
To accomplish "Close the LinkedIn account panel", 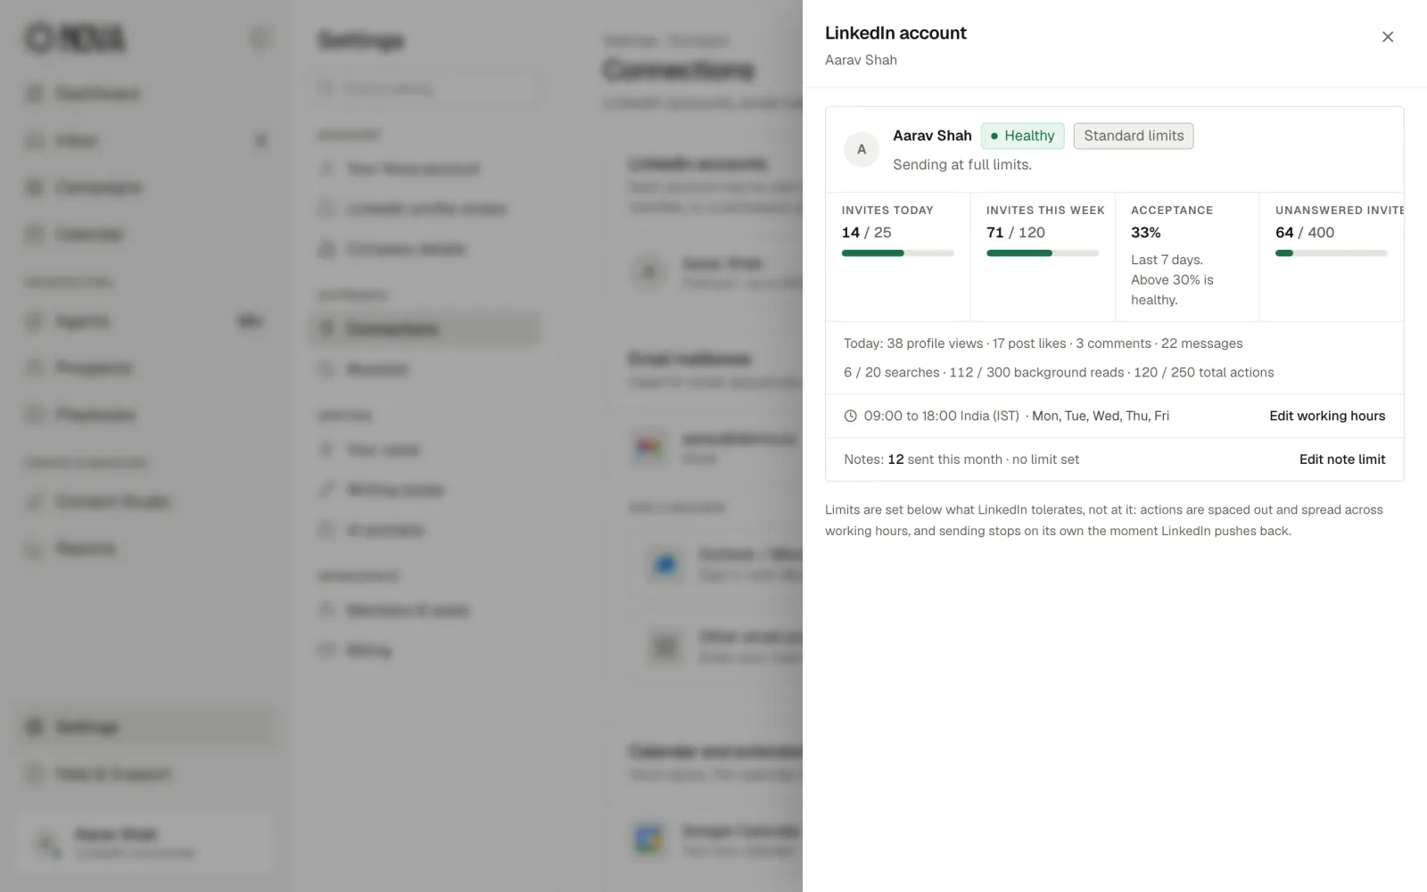I will click(x=1388, y=37).
